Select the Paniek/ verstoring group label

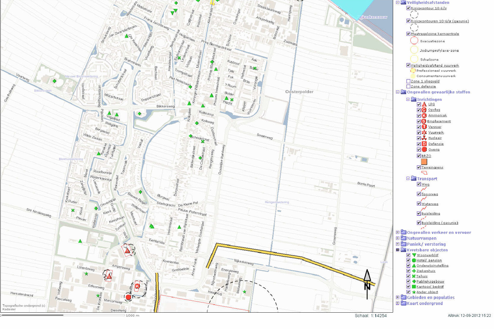coord(426,244)
